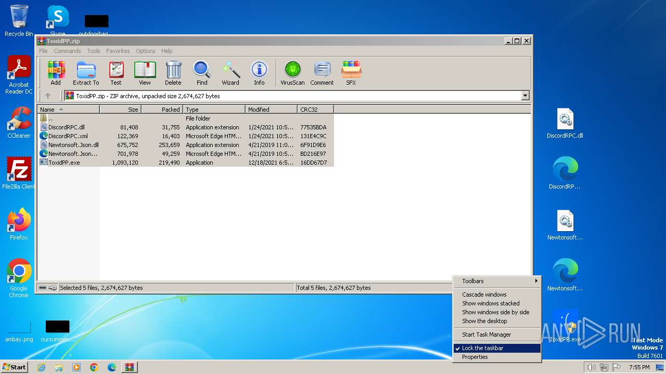
Task: Open the Find magnifier tool
Action: (202, 73)
